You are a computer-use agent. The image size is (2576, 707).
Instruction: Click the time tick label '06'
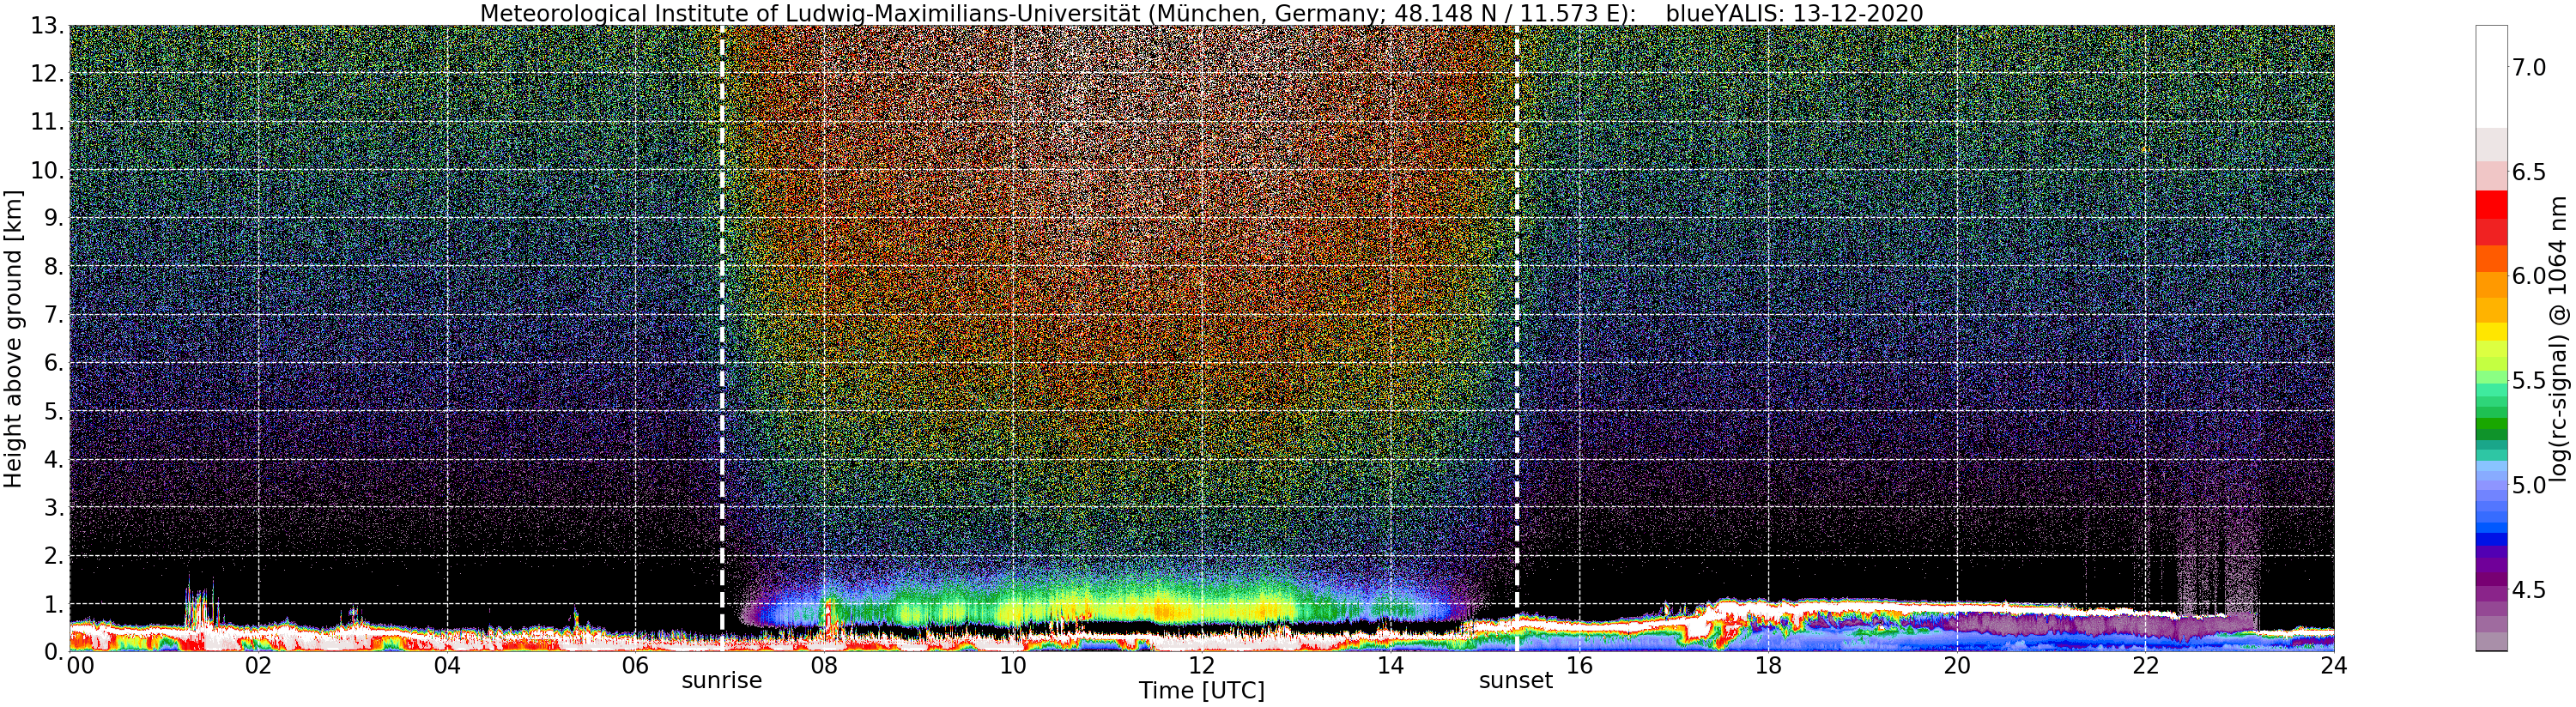coord(635,665)
